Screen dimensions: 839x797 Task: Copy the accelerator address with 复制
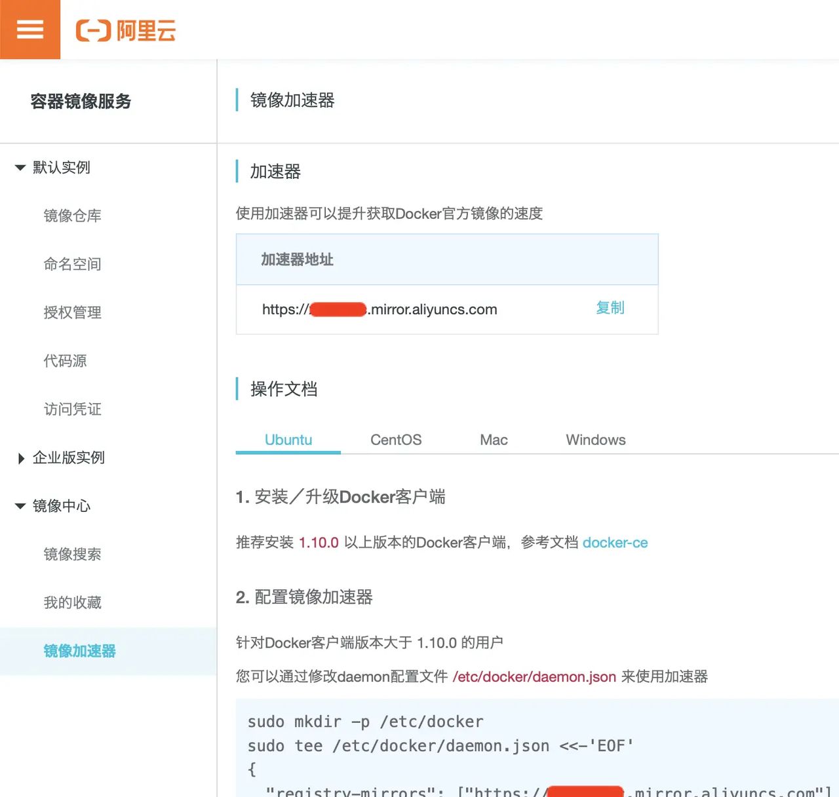click(610, 308)
